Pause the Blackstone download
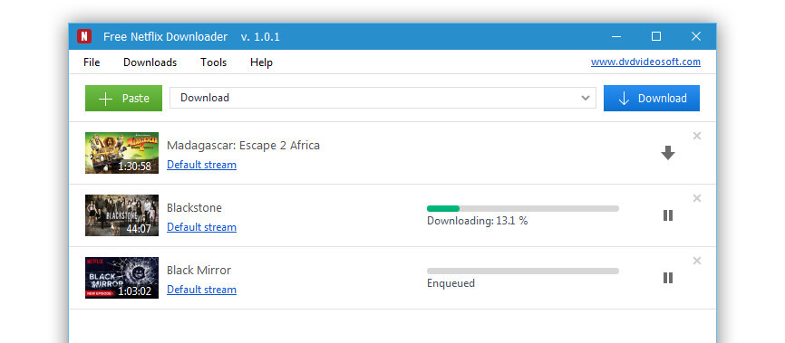Image resolution: width=785 pixels, height=343 pixels. [668, 215]
